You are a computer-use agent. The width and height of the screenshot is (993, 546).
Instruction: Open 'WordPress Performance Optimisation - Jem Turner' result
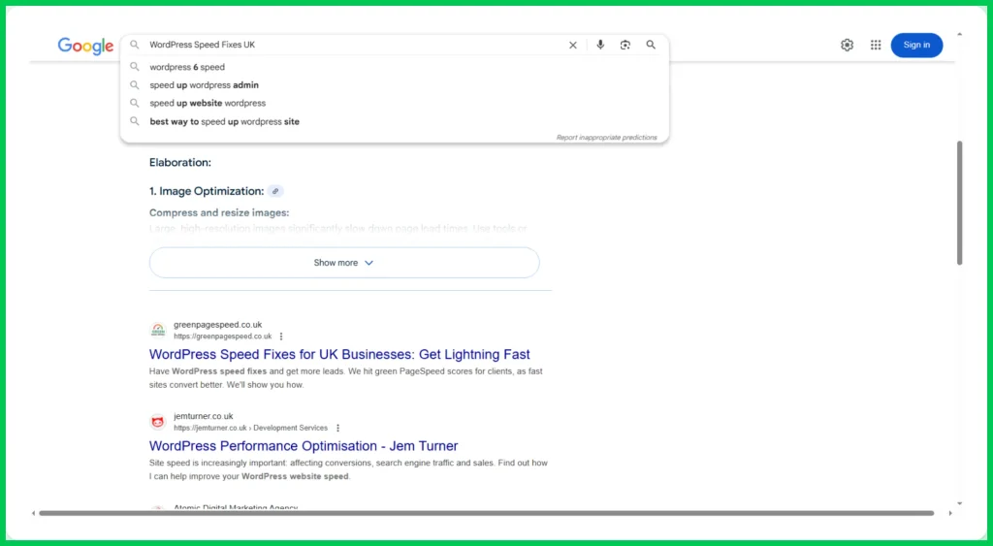[304, 446]
